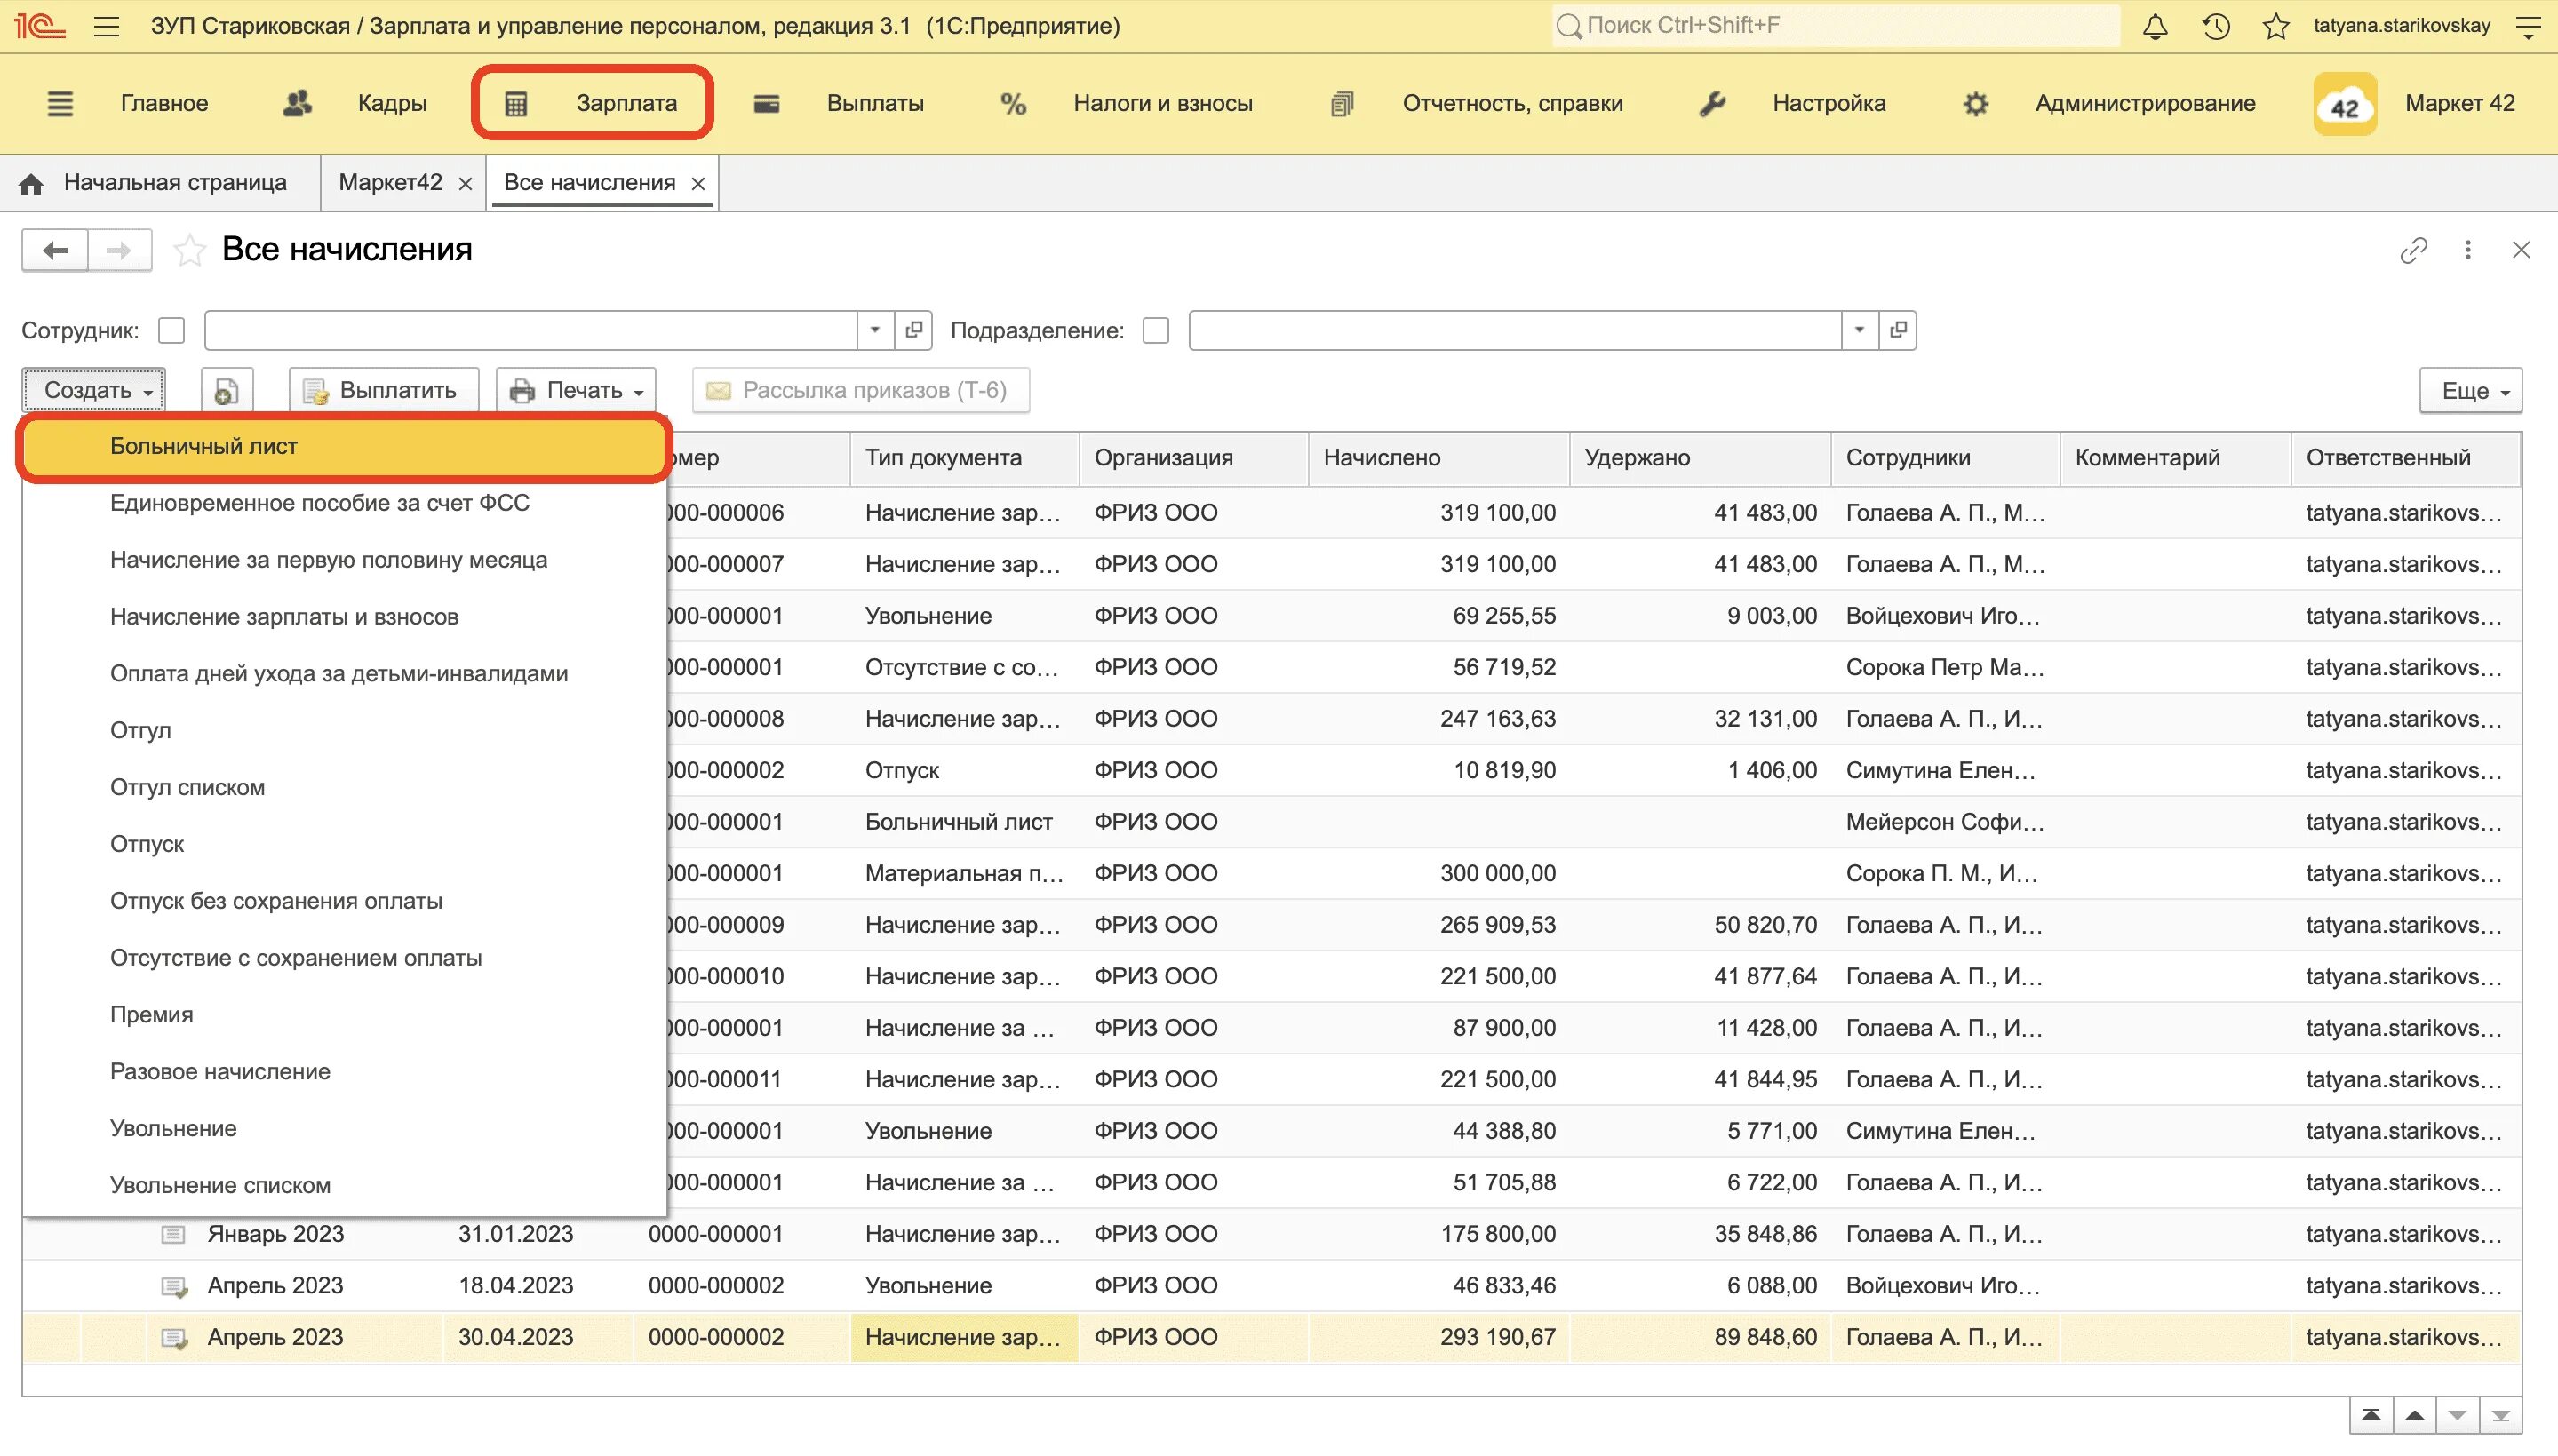Open the Еще dropdown menu
2558x1456 pixels.
[2470, 391]
